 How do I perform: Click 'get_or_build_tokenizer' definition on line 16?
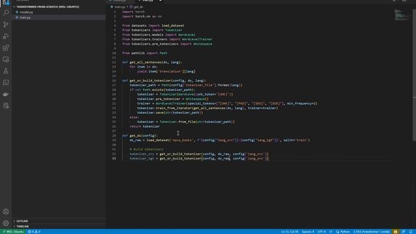point(150,81)
